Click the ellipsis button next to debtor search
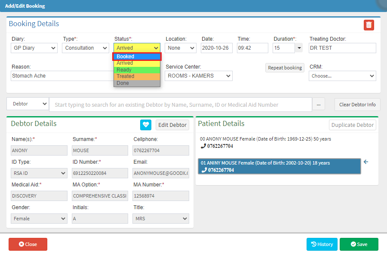 coord(319,105)
